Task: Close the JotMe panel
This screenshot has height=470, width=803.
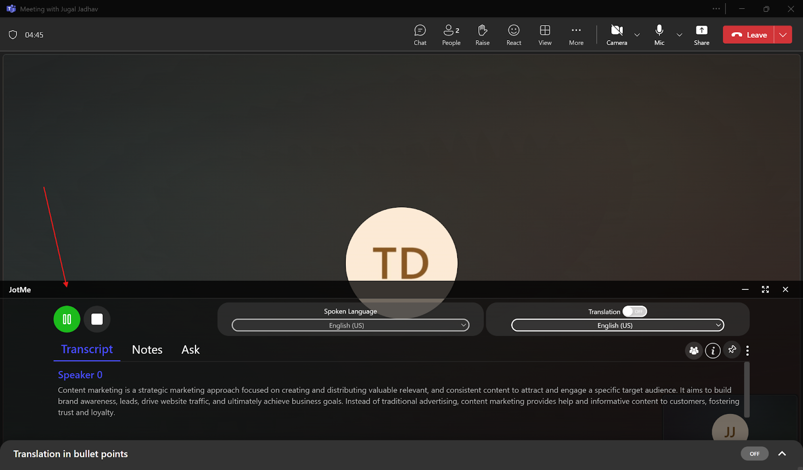Action: point(785,289)
